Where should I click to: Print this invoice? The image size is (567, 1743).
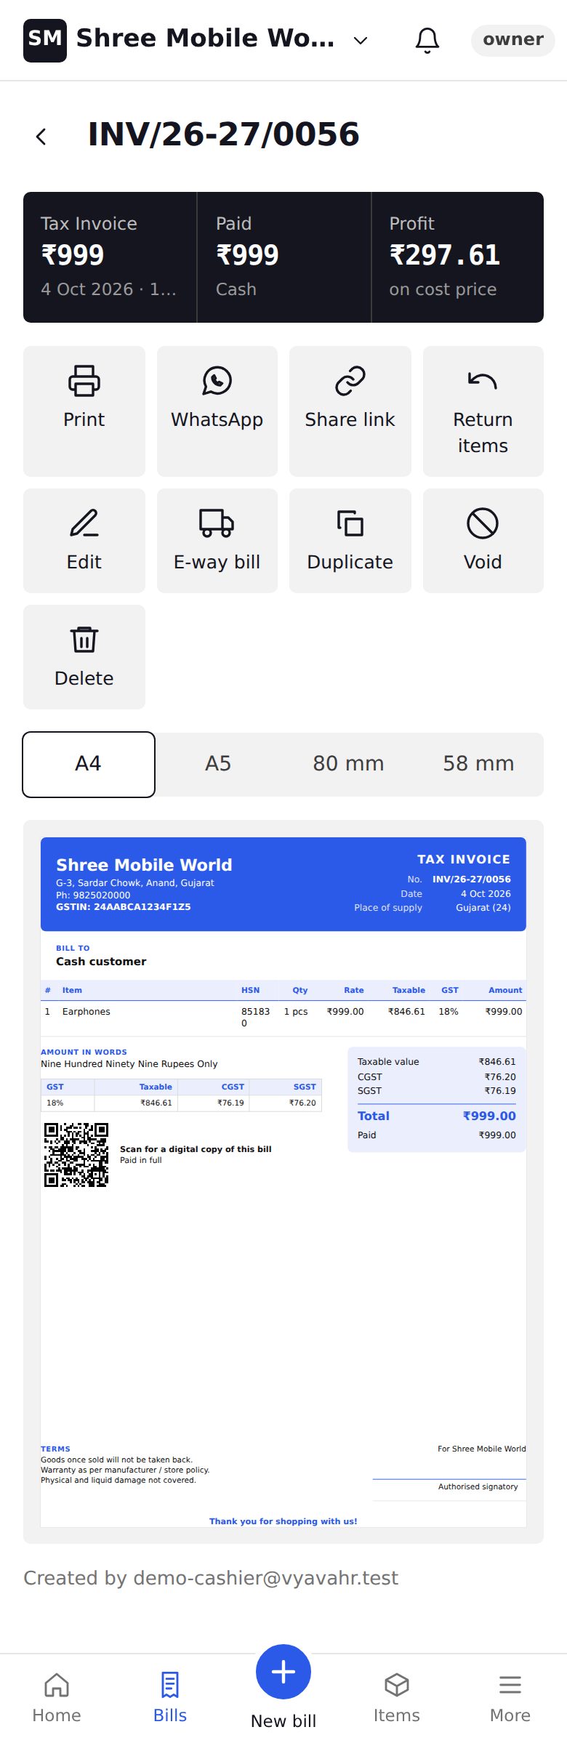(x=84, y=411)
